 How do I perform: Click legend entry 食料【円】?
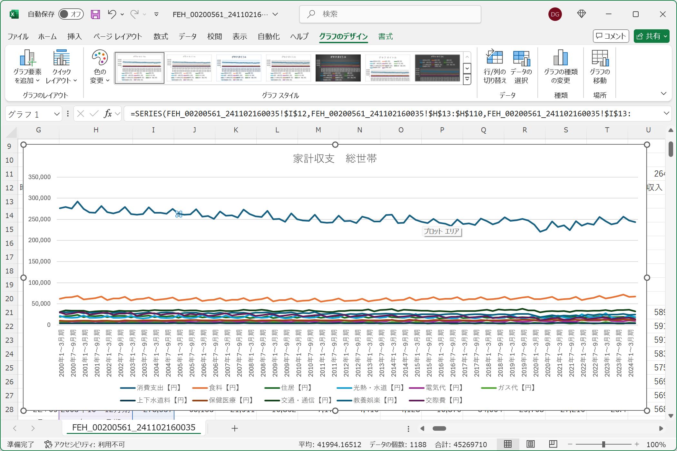(x=216, y=388)
